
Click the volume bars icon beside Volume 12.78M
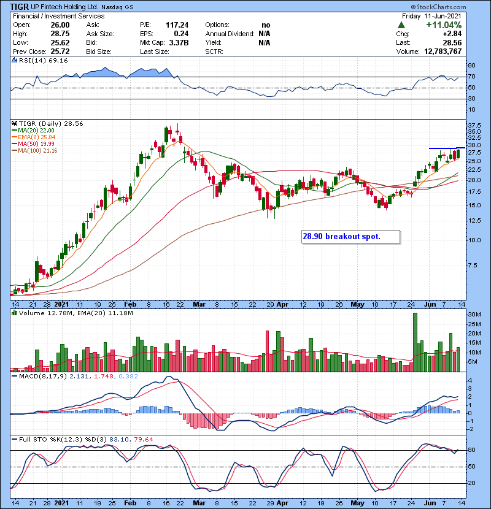pyautogui.click(x=14, y=313)
